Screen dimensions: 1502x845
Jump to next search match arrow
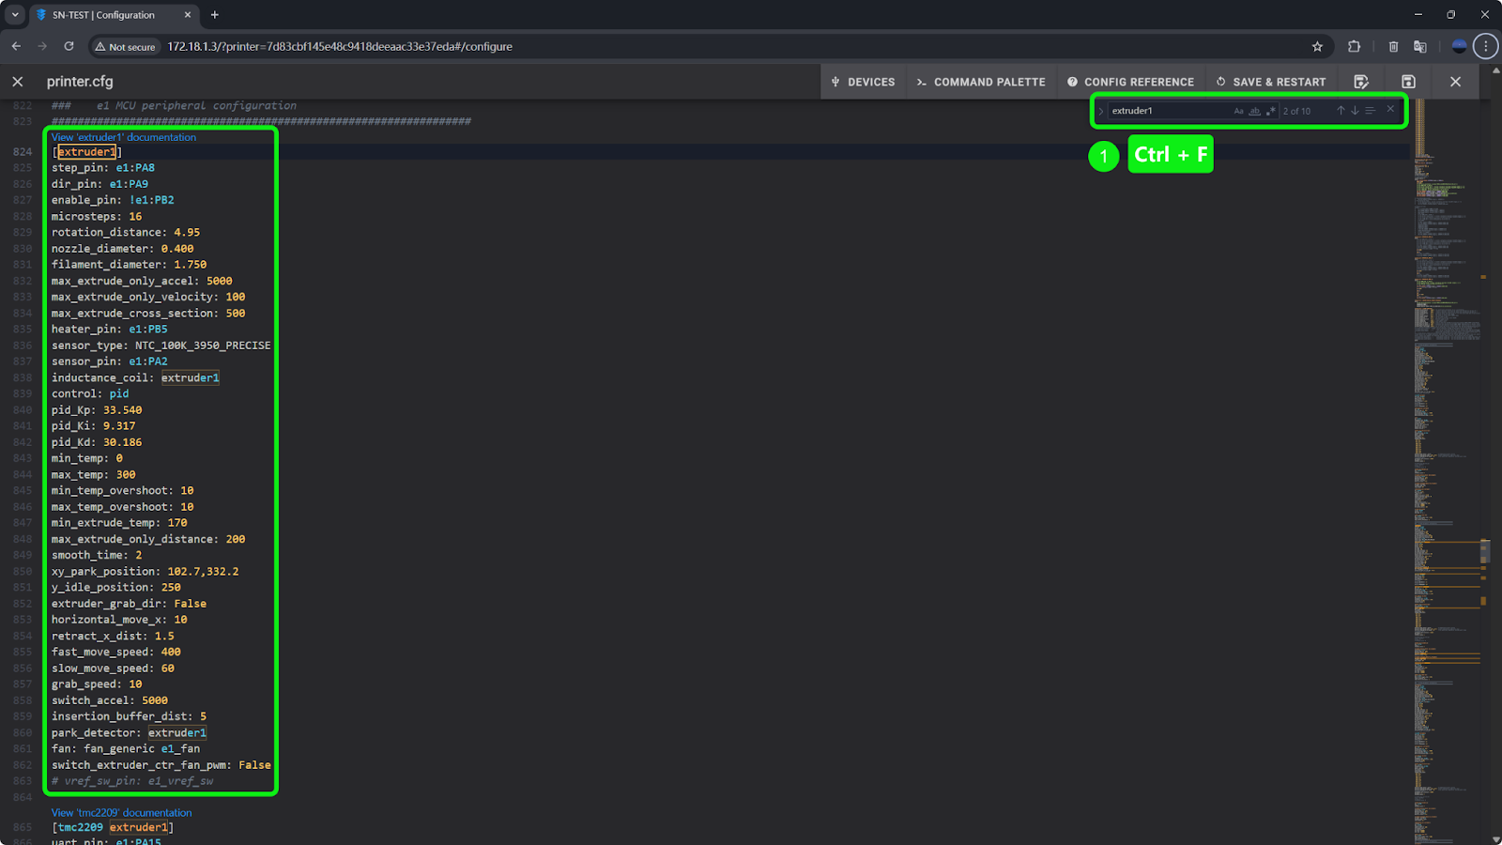coord(1355,111)
